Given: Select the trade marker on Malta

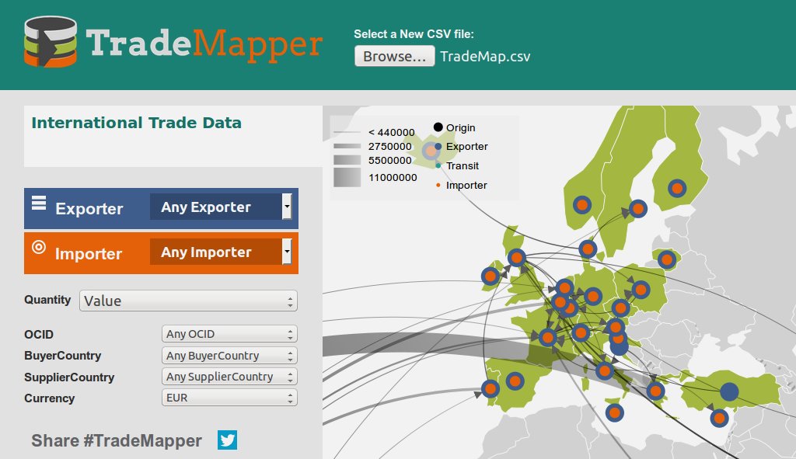Looking at the screenshot, I should pos(614,413).
